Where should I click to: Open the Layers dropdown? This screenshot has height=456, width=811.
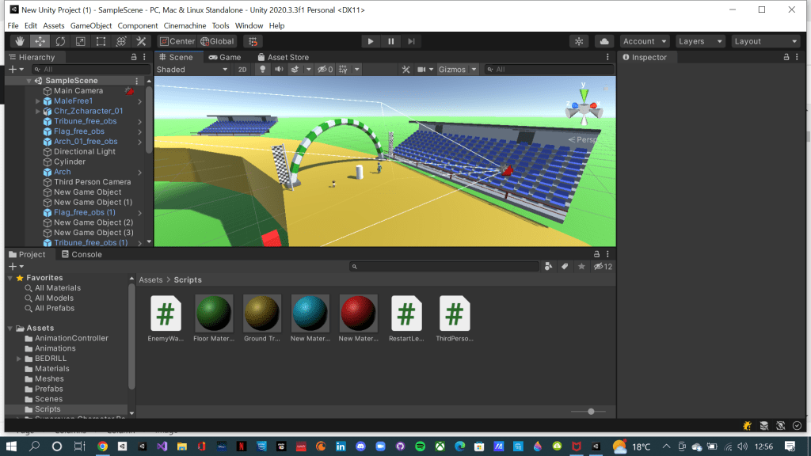[699, 41]
